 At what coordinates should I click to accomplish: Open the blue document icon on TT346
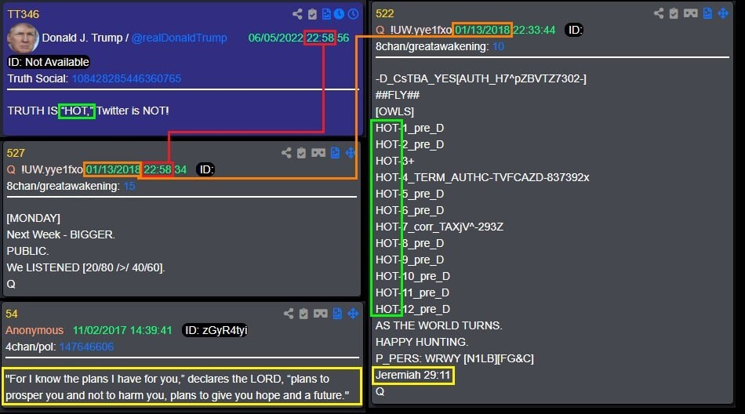326,14
